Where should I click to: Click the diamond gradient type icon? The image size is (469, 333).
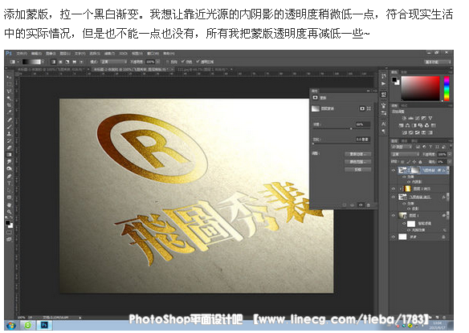tap(81, 62)
